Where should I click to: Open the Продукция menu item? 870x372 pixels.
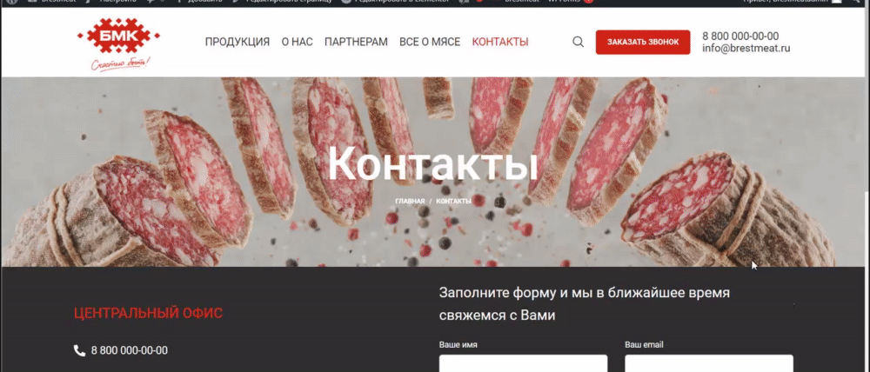pos(238,42)
